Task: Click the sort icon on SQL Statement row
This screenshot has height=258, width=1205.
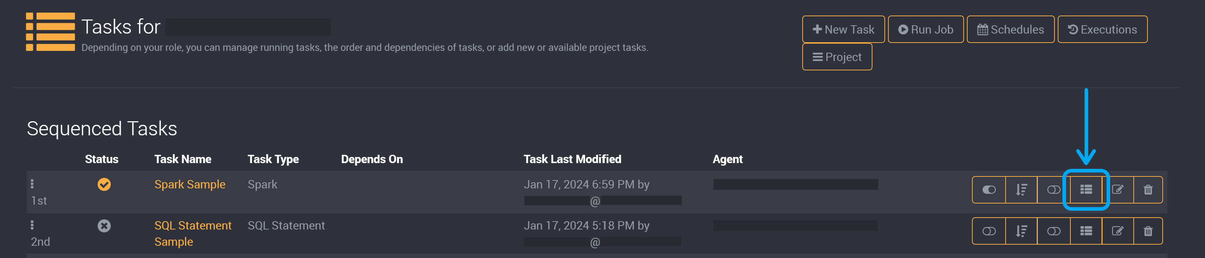Action: click(x=1021, y=231)
